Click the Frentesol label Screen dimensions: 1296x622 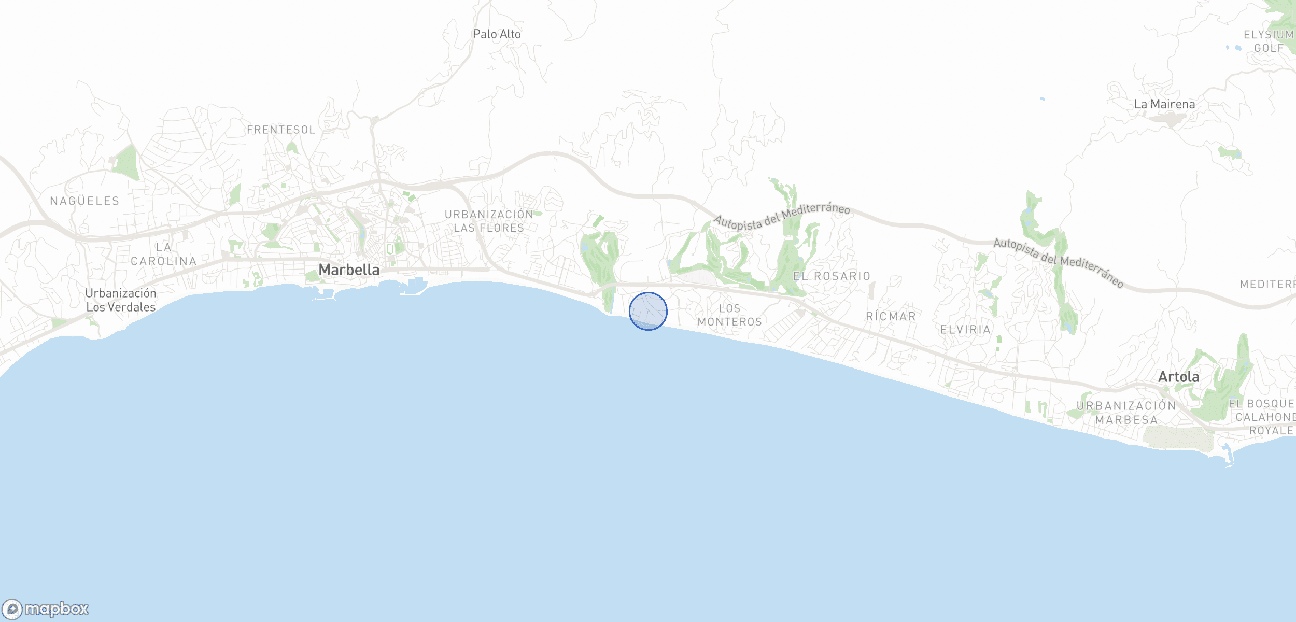(281, 130)
